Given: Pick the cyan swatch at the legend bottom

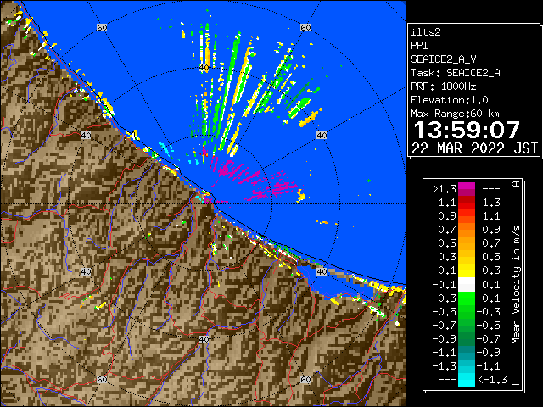Looking at the screenshot, I should coord(467,379).
